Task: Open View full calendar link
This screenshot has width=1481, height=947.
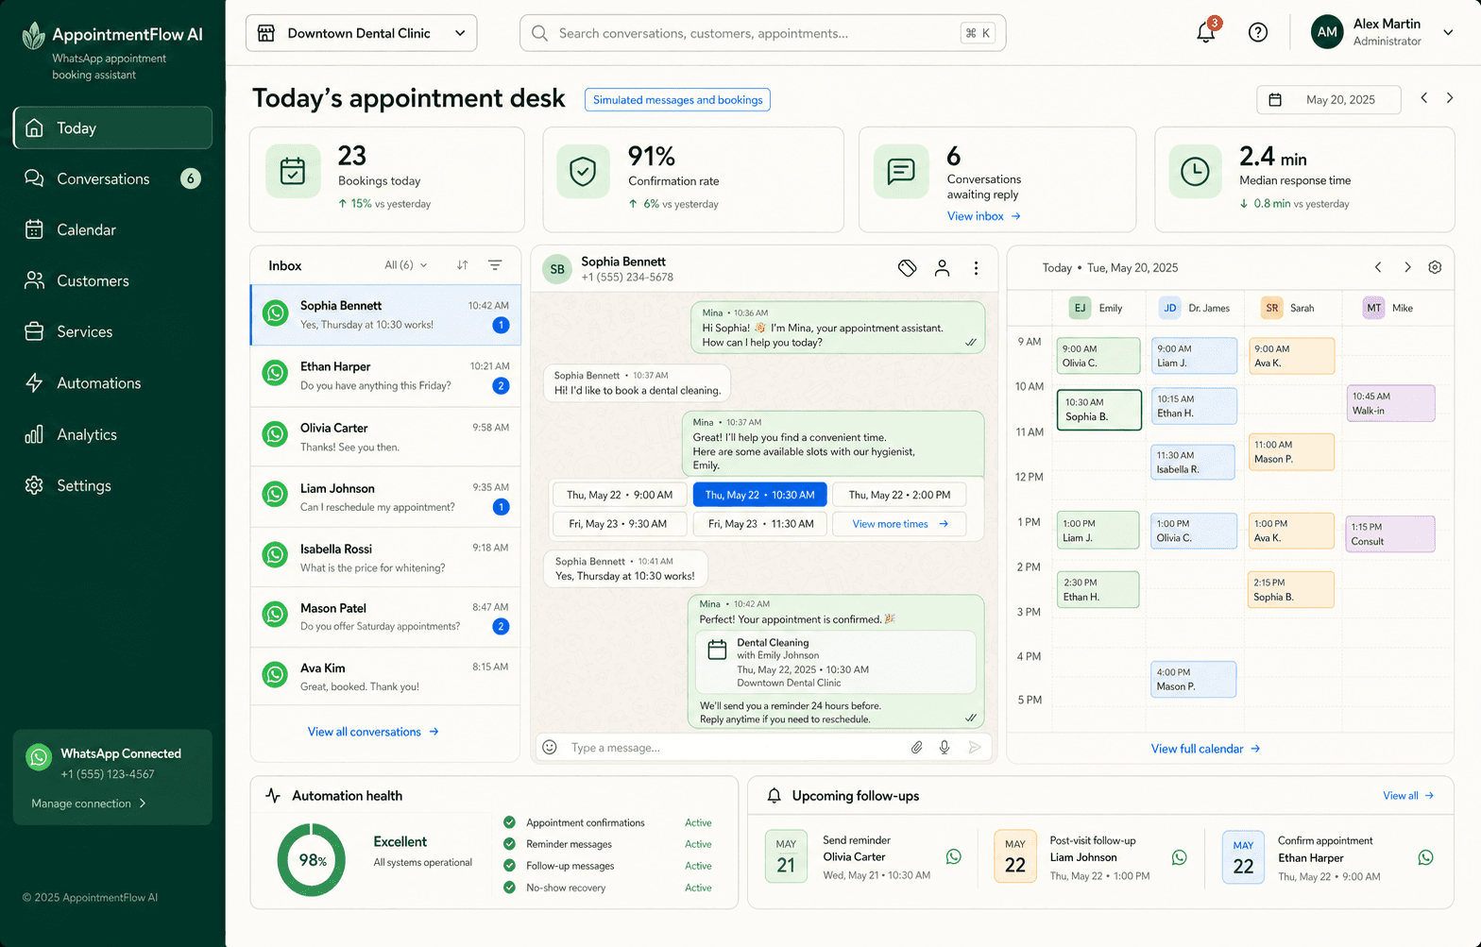Action: point(1205,749)
